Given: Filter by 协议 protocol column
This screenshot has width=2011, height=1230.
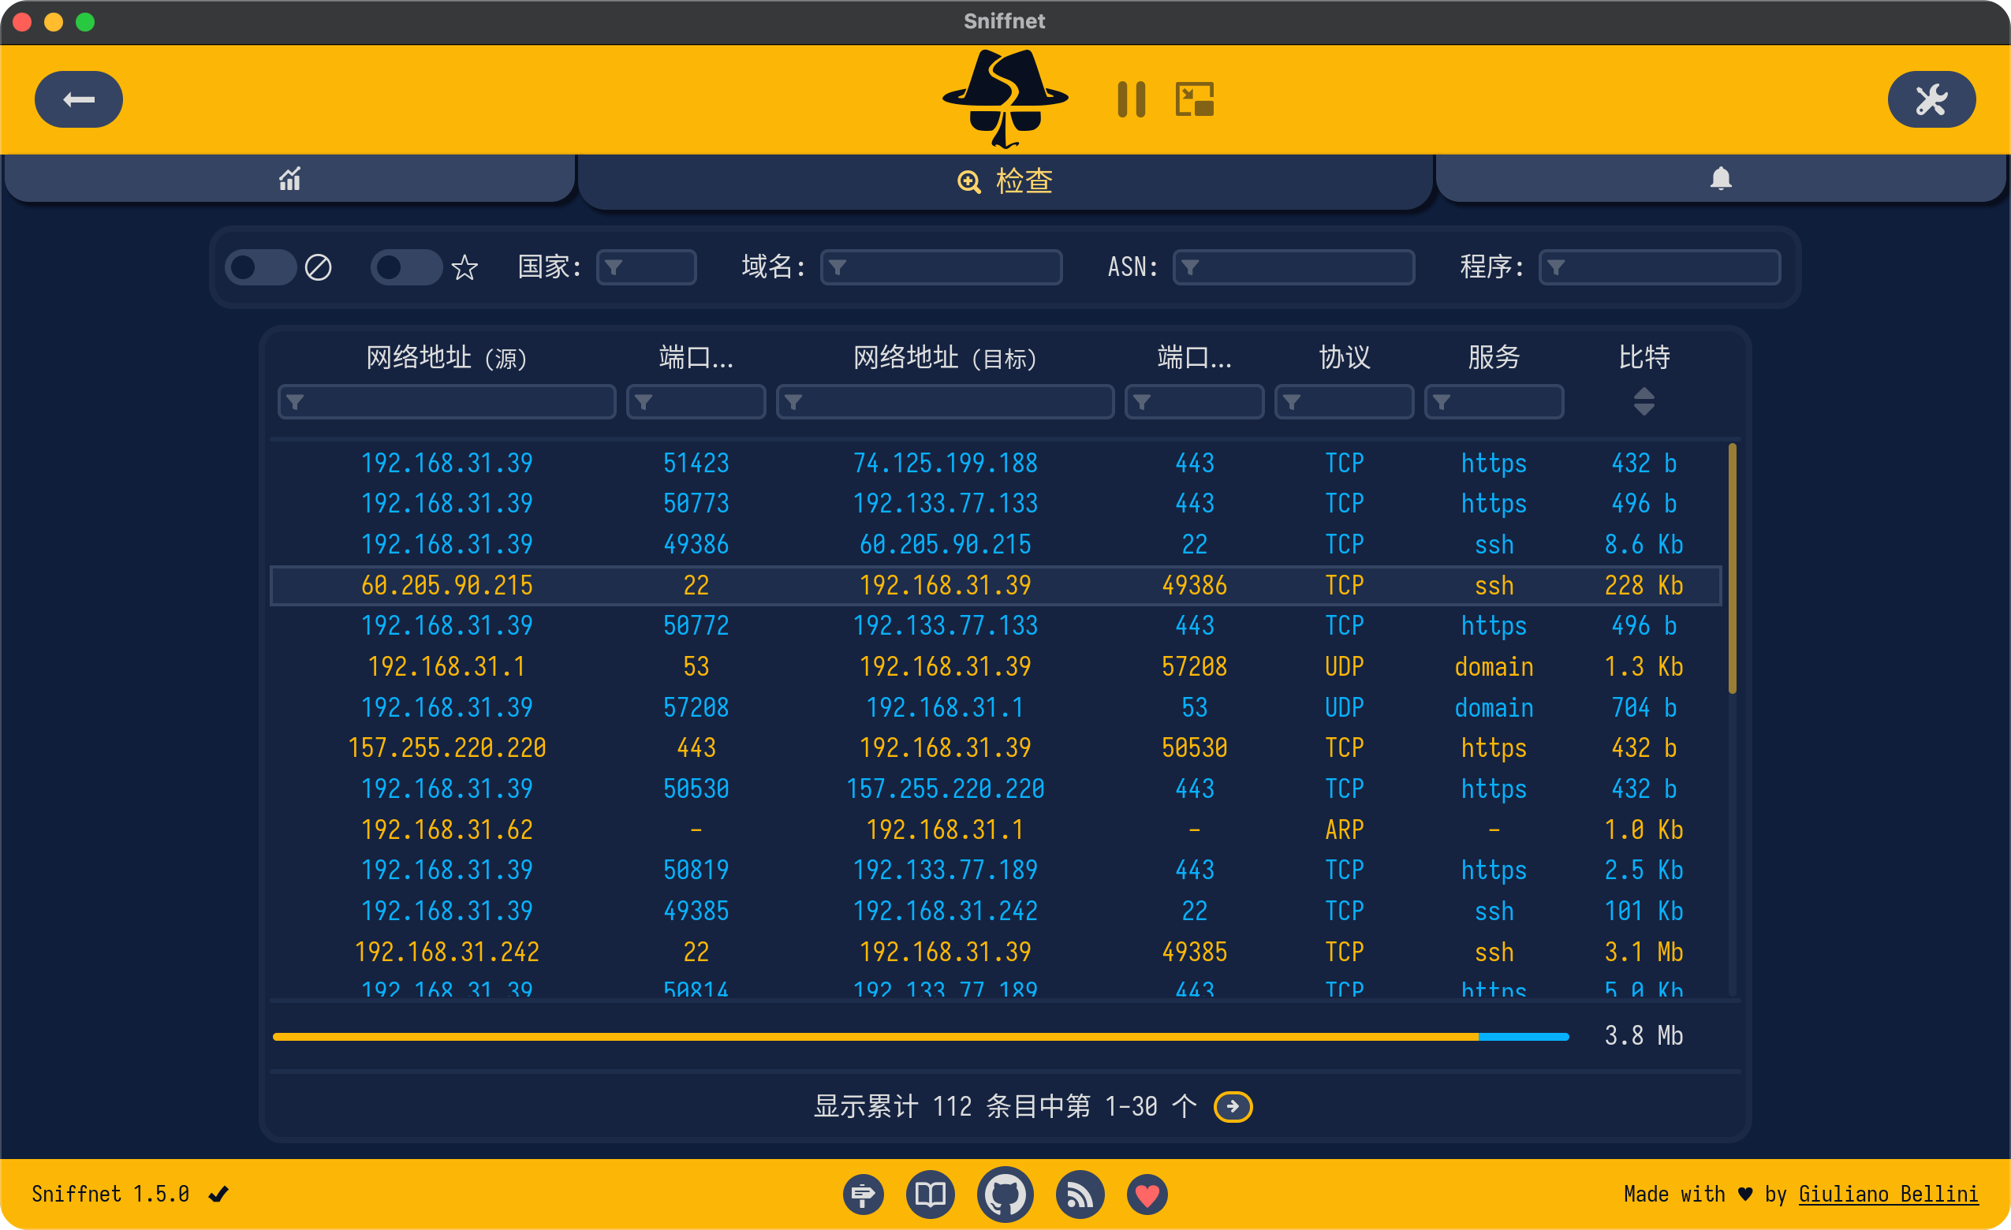Looking at the screenshot, I should point(1344,401).
